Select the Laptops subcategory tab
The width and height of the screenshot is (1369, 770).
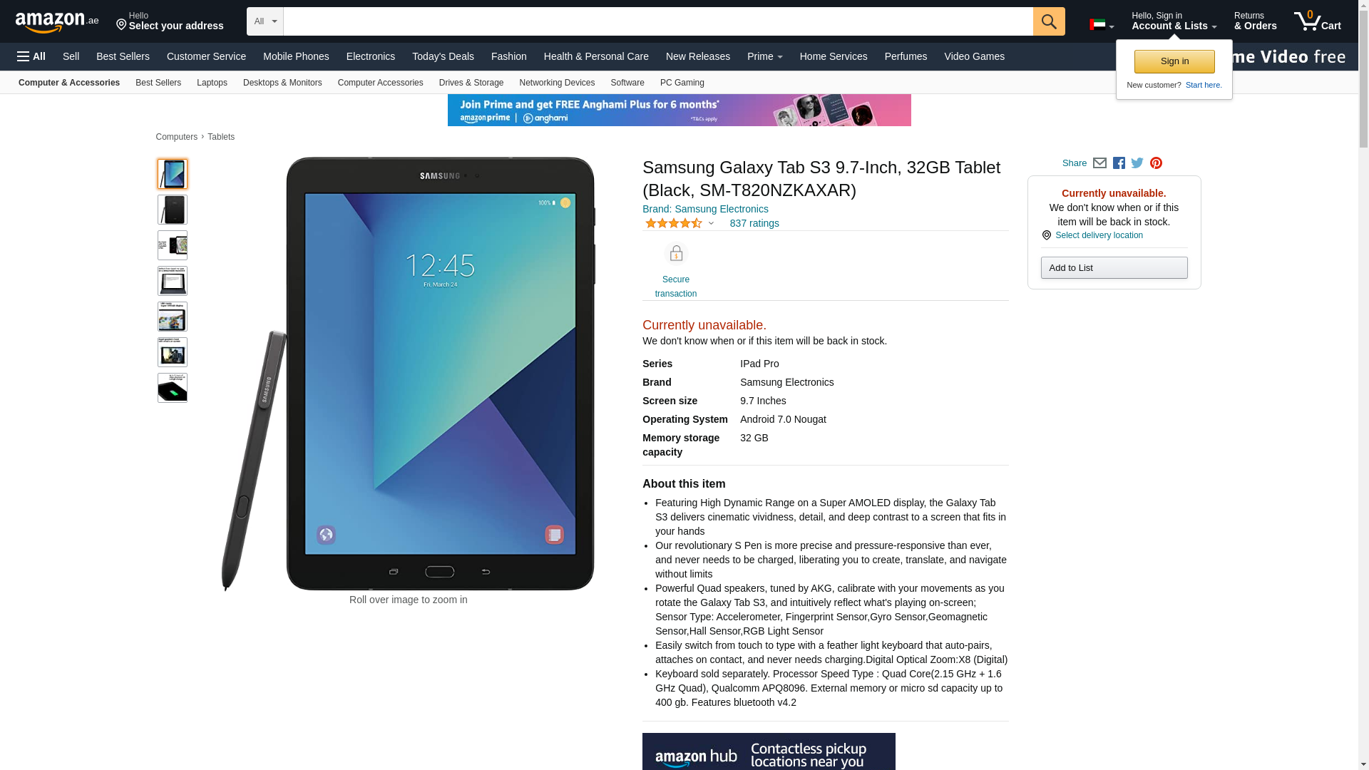point(212,83)
